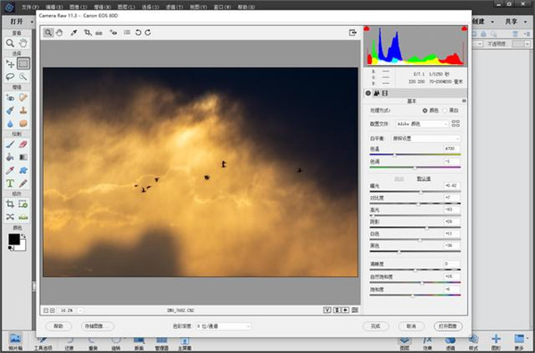Select the Content-Aware Move tool
This screenshot has height=353, width=535.
click(10, 217)
